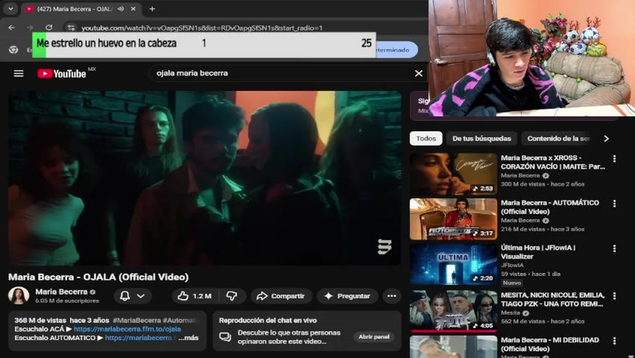Open second mariabecerra link after AUTOMATICO

pos(141,338)
